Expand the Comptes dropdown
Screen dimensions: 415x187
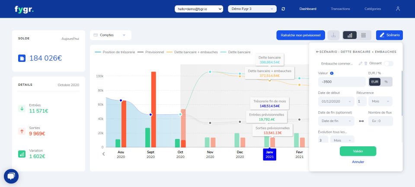pos(111,35)
